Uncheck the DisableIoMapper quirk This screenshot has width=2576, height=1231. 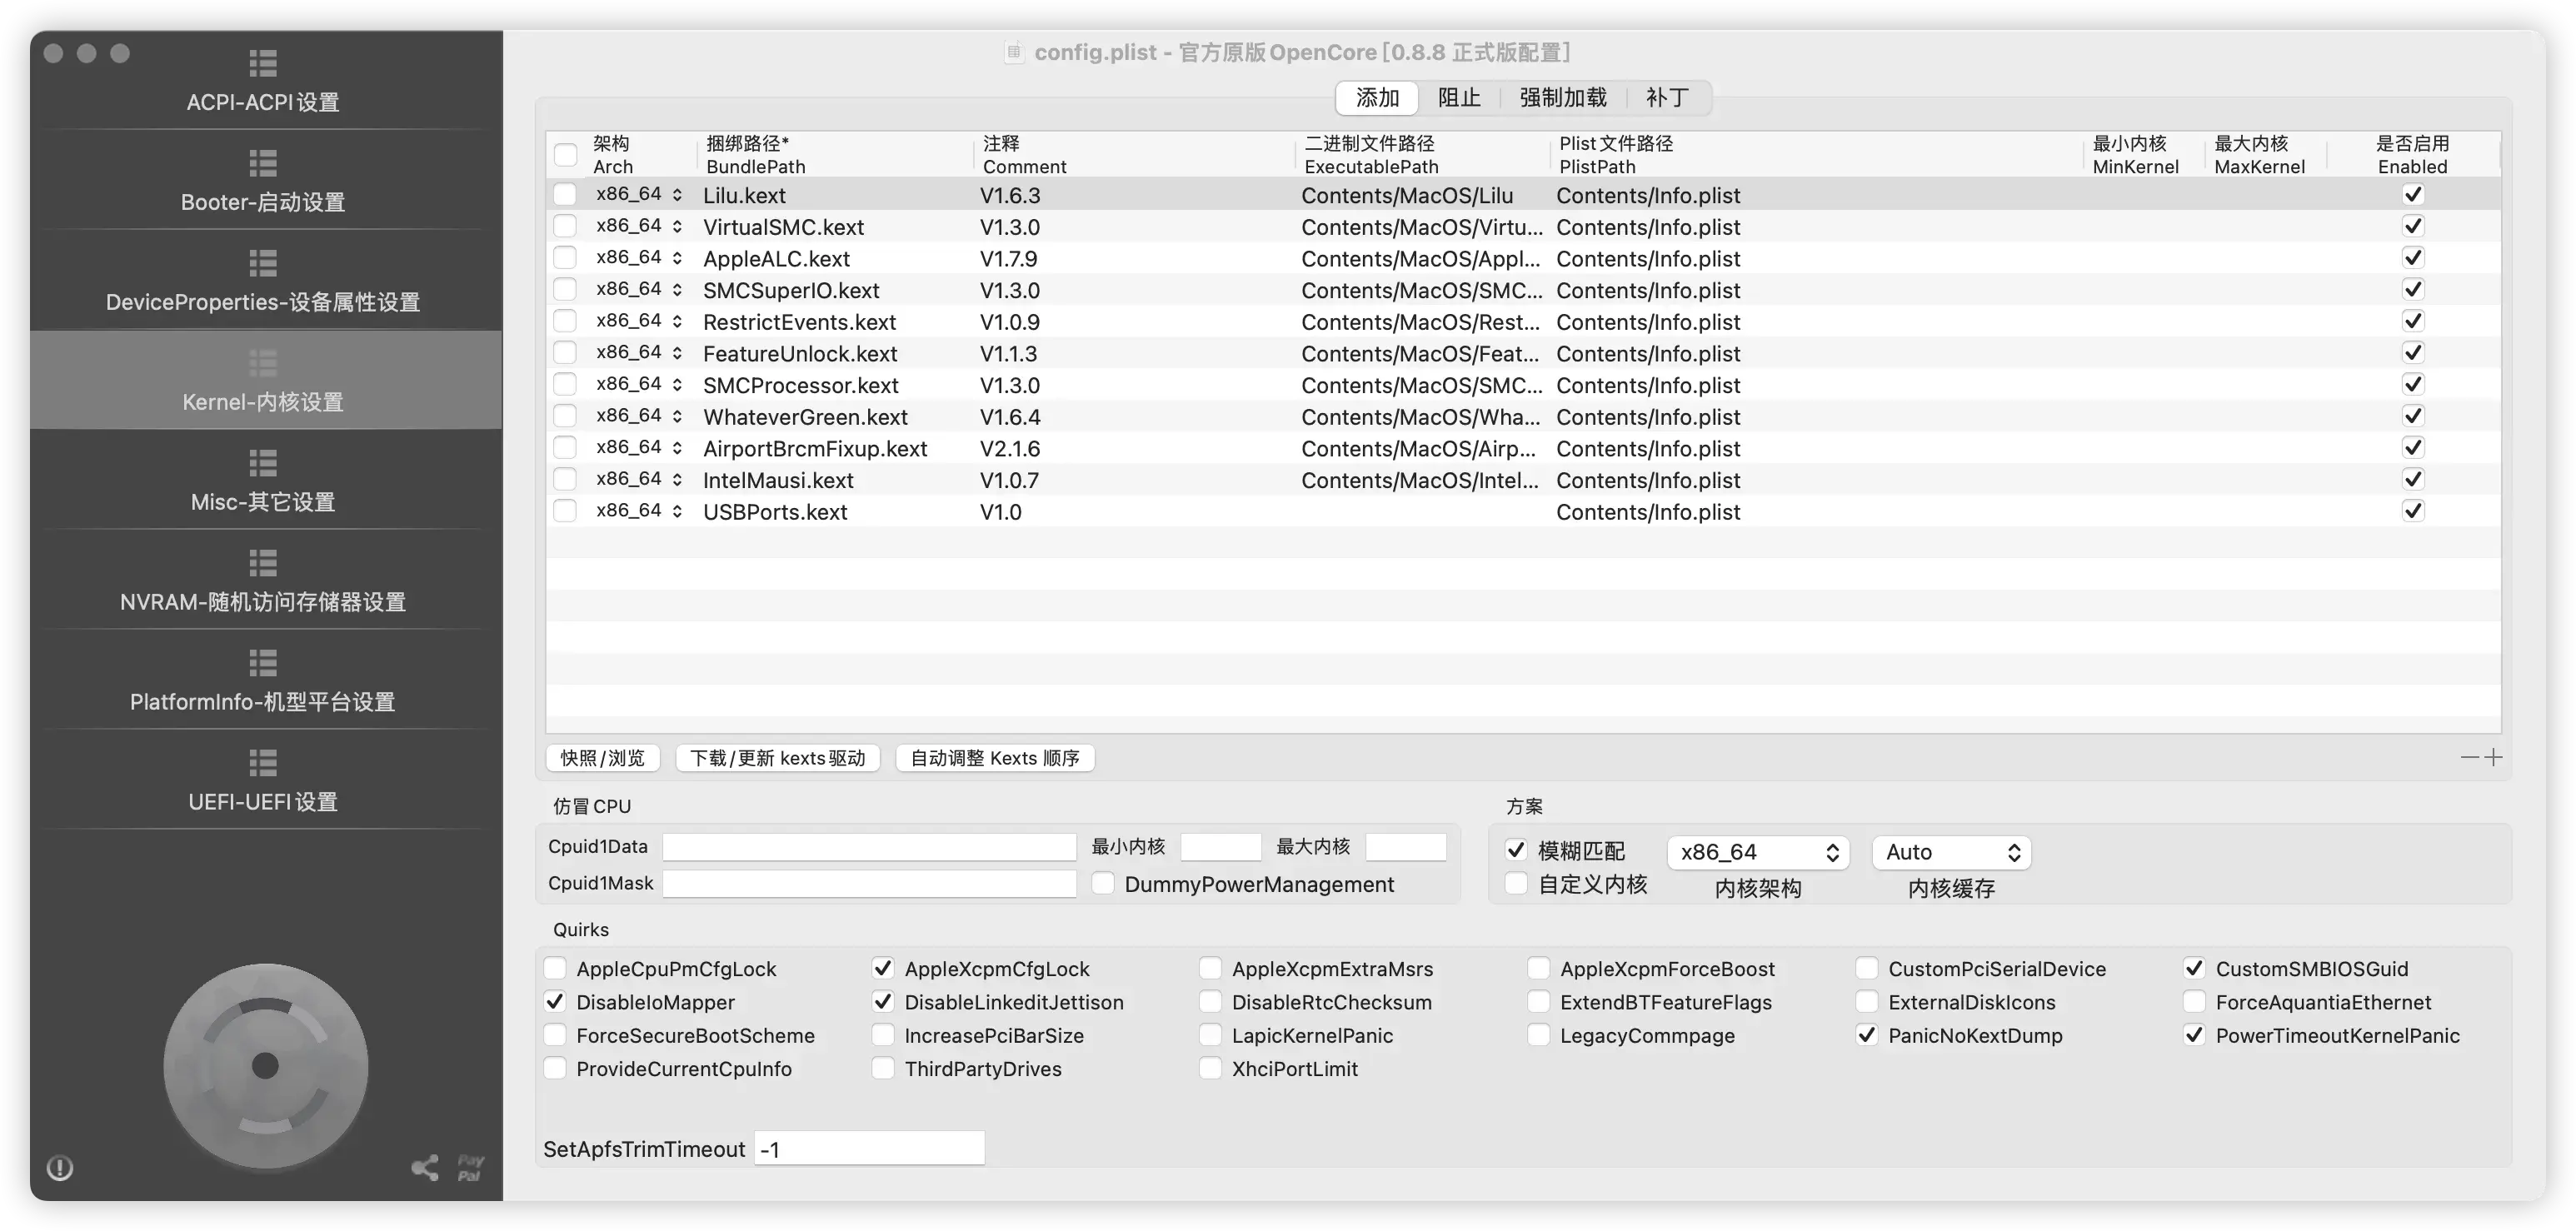pos(555,1002)
